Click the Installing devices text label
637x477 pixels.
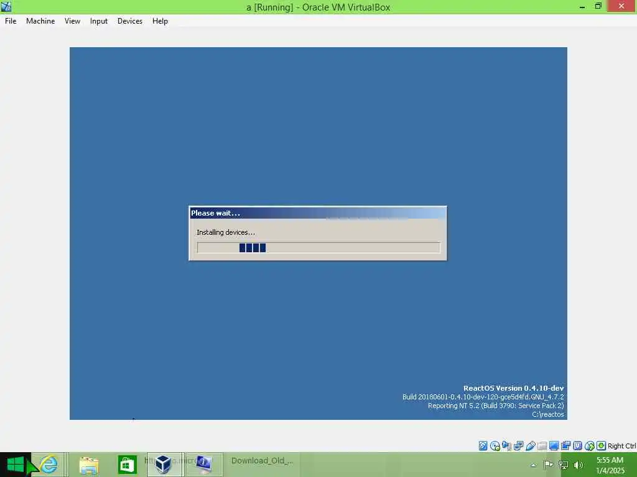pos(226,232)
